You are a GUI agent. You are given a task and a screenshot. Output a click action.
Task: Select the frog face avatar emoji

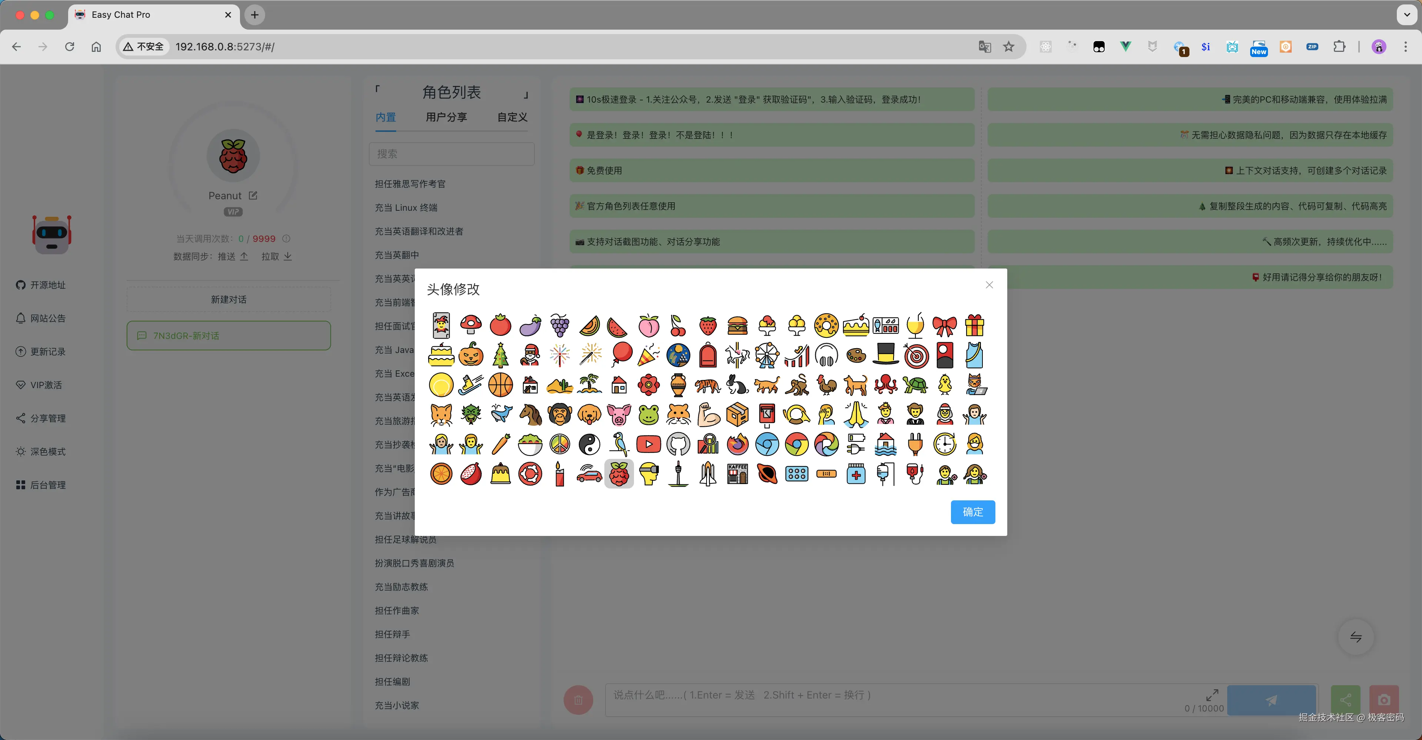point(648,414)
